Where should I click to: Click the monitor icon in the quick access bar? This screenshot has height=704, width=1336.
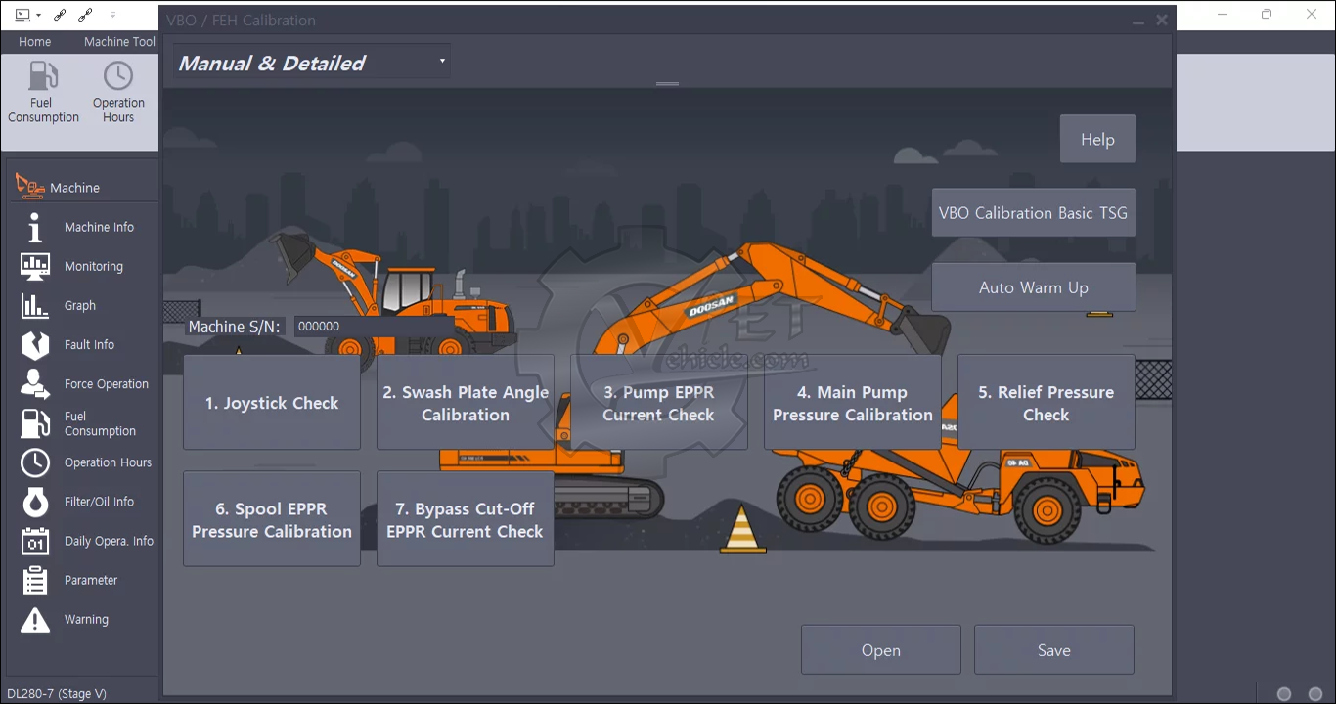coord(22,15)
